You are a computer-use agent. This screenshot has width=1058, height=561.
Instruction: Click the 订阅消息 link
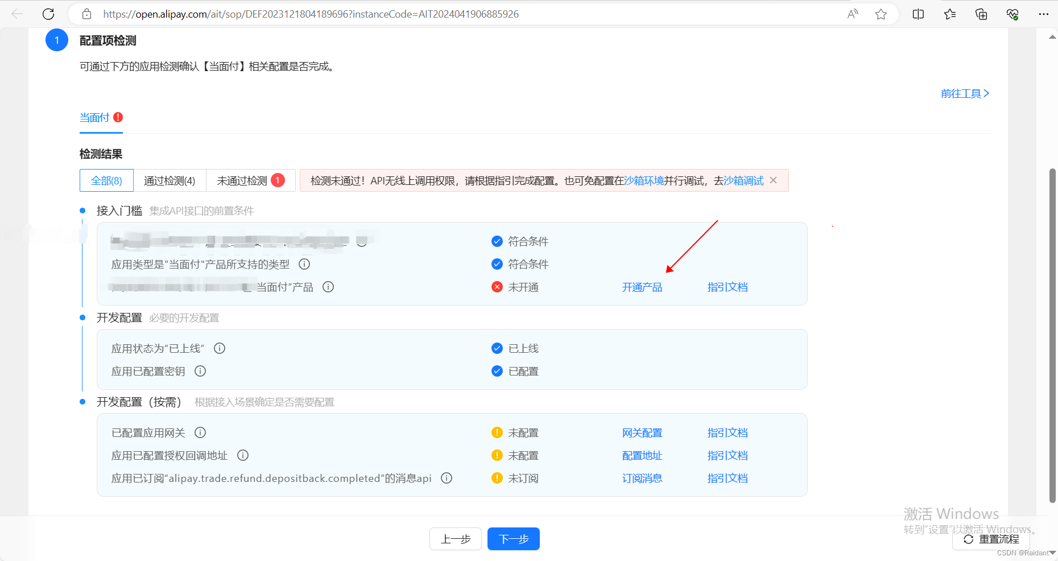642,478
